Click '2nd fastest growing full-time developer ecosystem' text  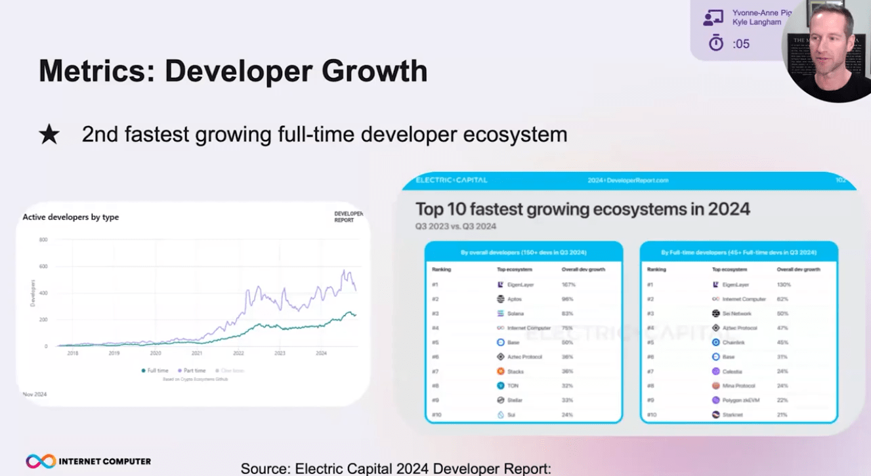click(x=324, y=135)
